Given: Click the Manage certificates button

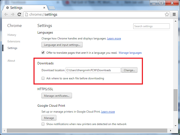Looking at the screenshot, I should [x=57, y=96].
